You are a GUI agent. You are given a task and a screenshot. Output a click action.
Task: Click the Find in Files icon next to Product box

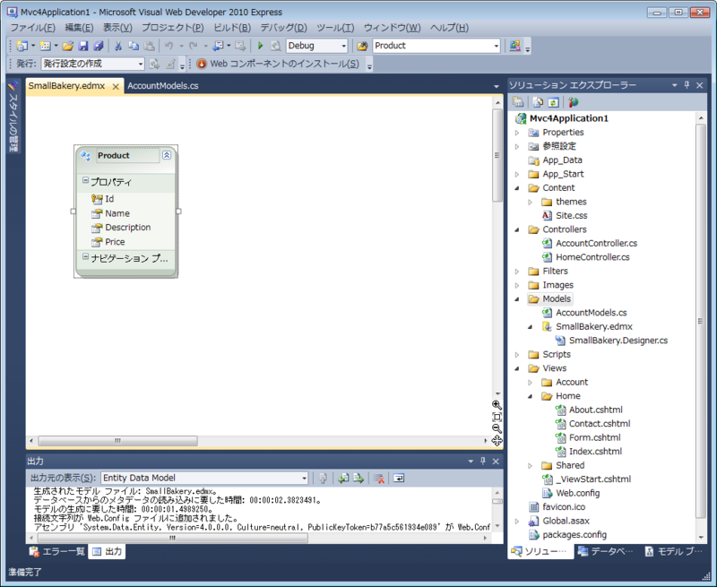point(362,46)
